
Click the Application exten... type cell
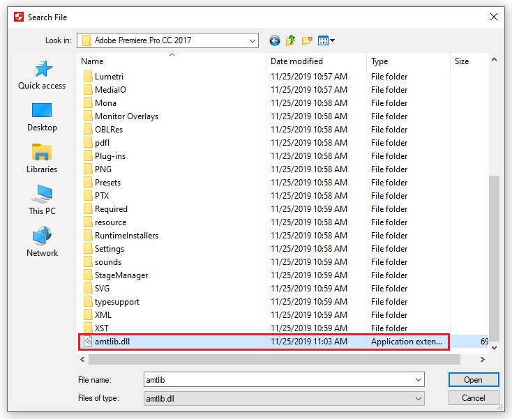click(x=407, y=342)
